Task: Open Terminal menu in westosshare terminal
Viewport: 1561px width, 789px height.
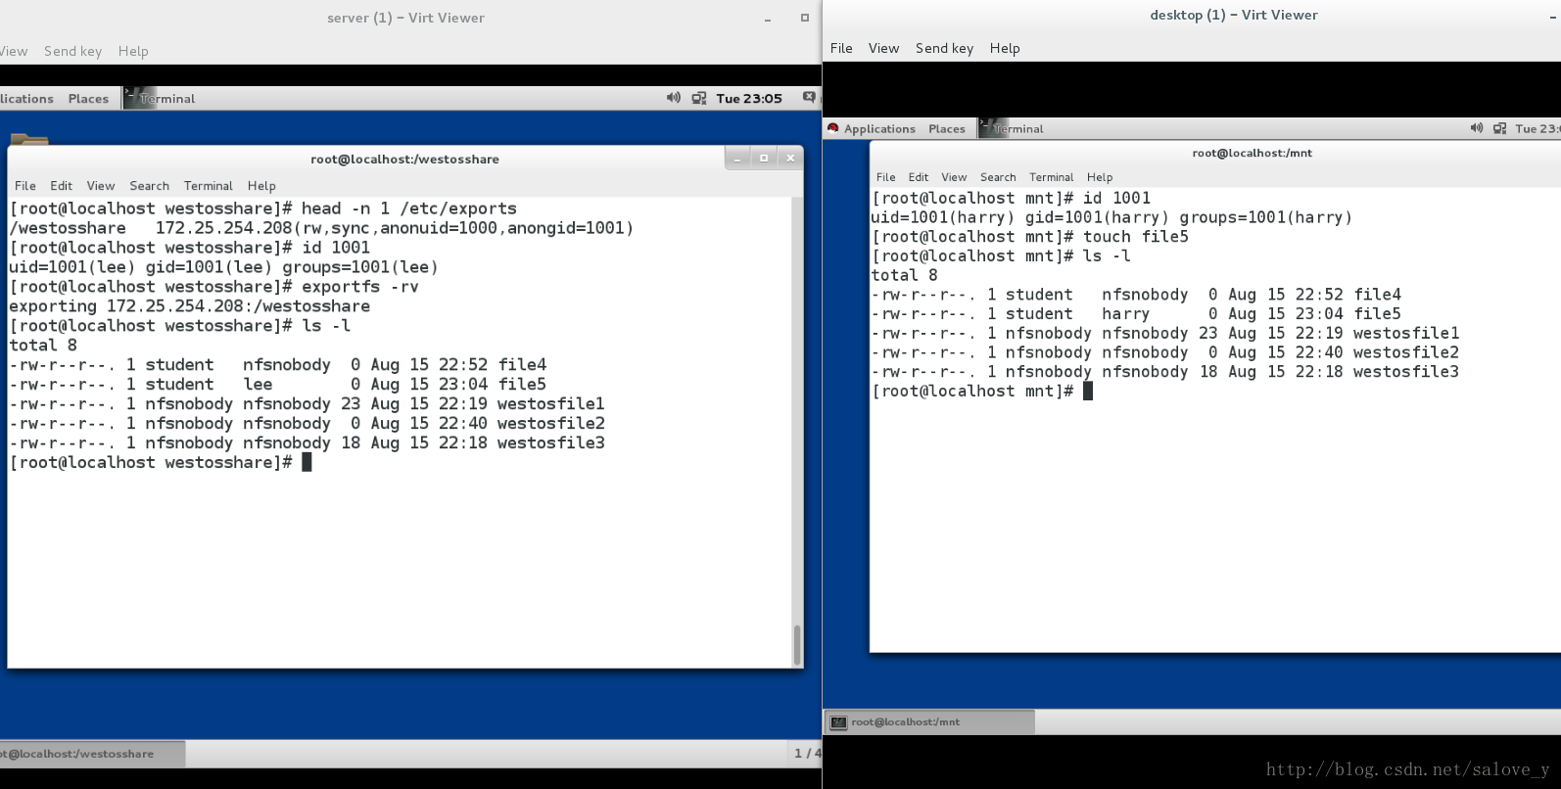Action: pyautogui.click(x=209, y=185)
